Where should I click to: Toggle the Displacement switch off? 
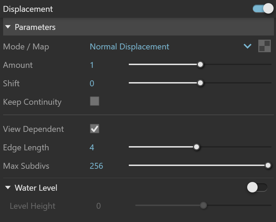tap(263, 8)
